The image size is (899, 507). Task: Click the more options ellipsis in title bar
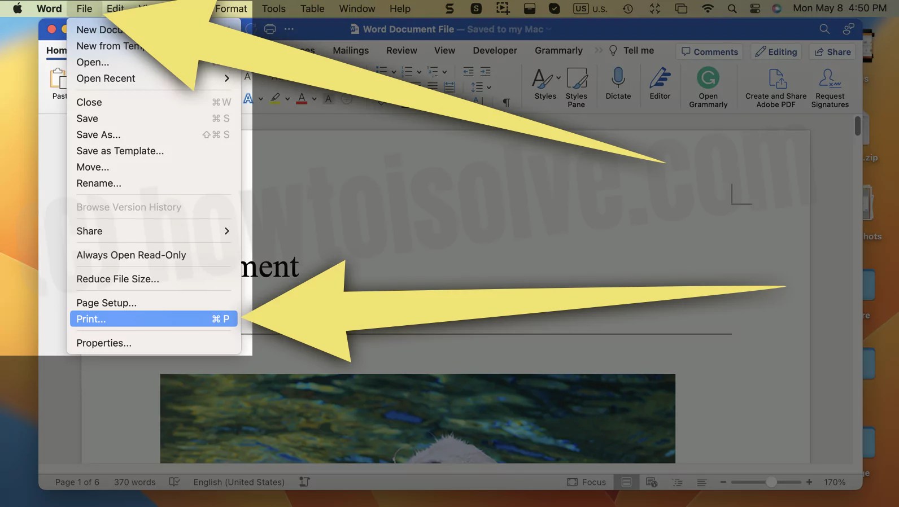click(289, 29)
